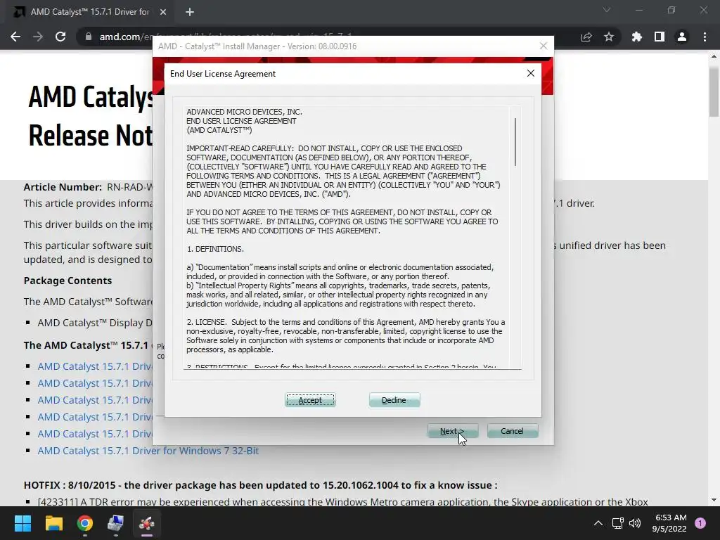Open AMD Catalyst 15.7.1 Driver for Windows 7 32-Bit link
Image resolution: width=720 pixels, height=540 pixels.
148,451
